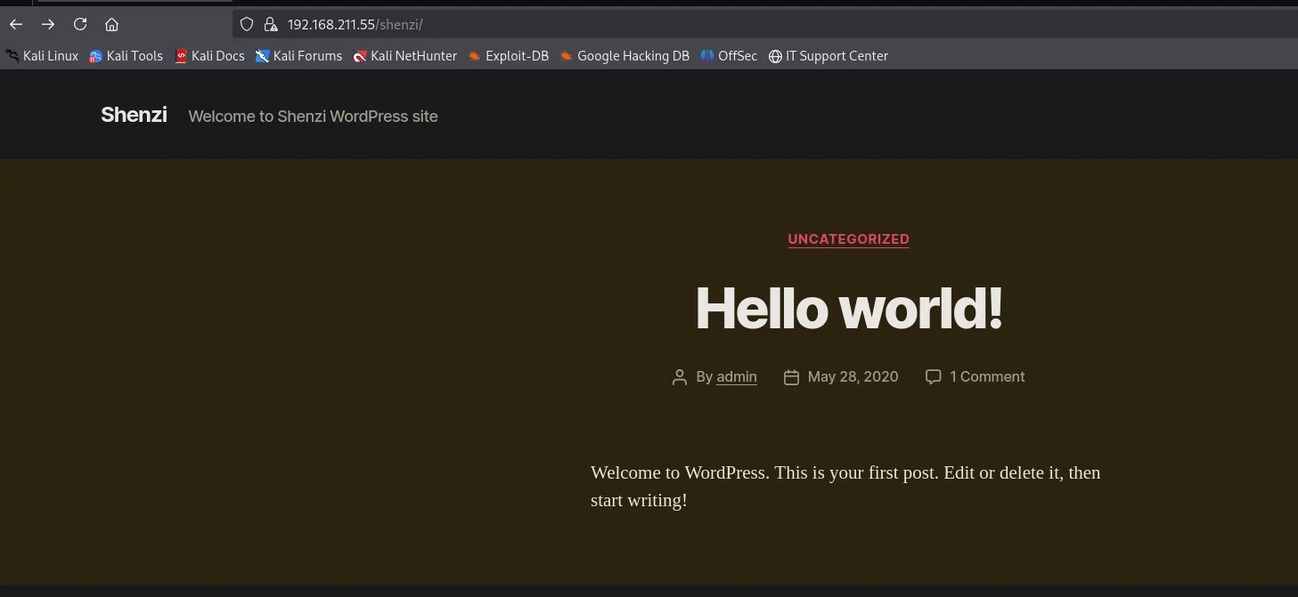Screen dimensions: 1298x597
Task: Open the Kali Forums bookmark
Action: pyautogui.click(x=298, y=56)
